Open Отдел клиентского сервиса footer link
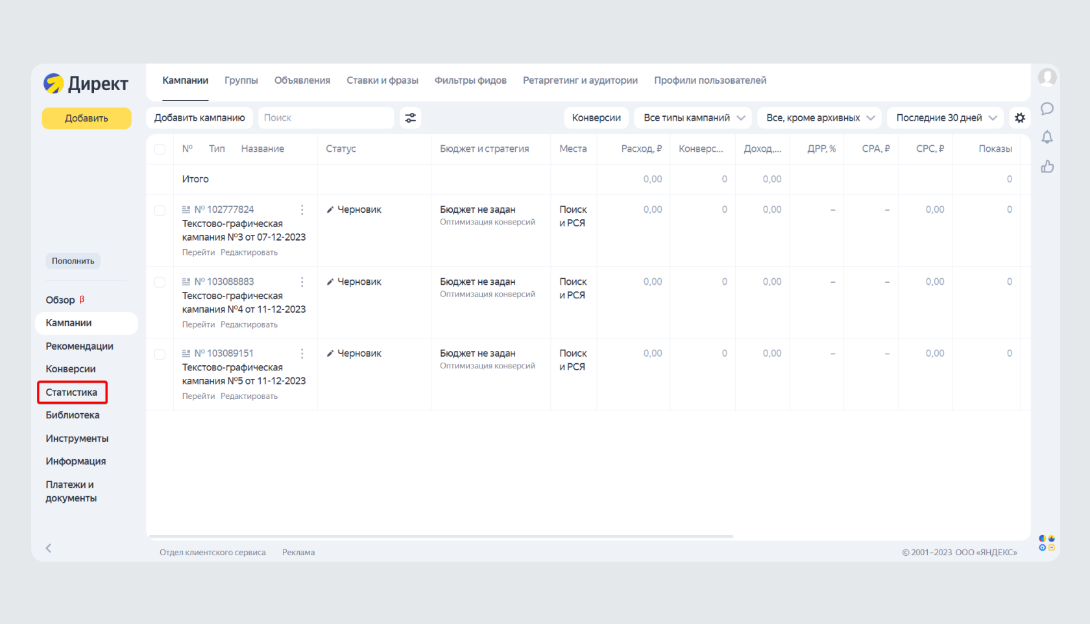This screenshot has width=1090, height=624. point(213,553)
